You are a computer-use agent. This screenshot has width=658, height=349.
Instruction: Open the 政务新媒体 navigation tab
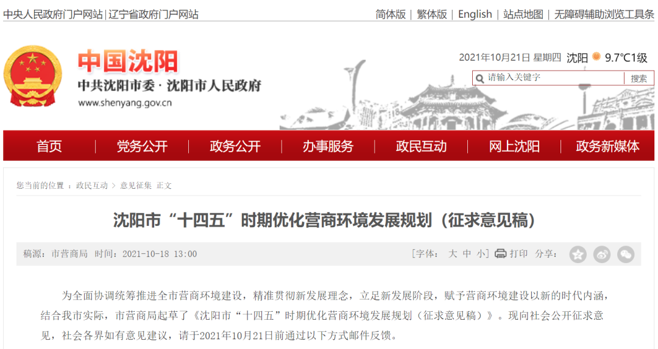click(x=607, y=146)
